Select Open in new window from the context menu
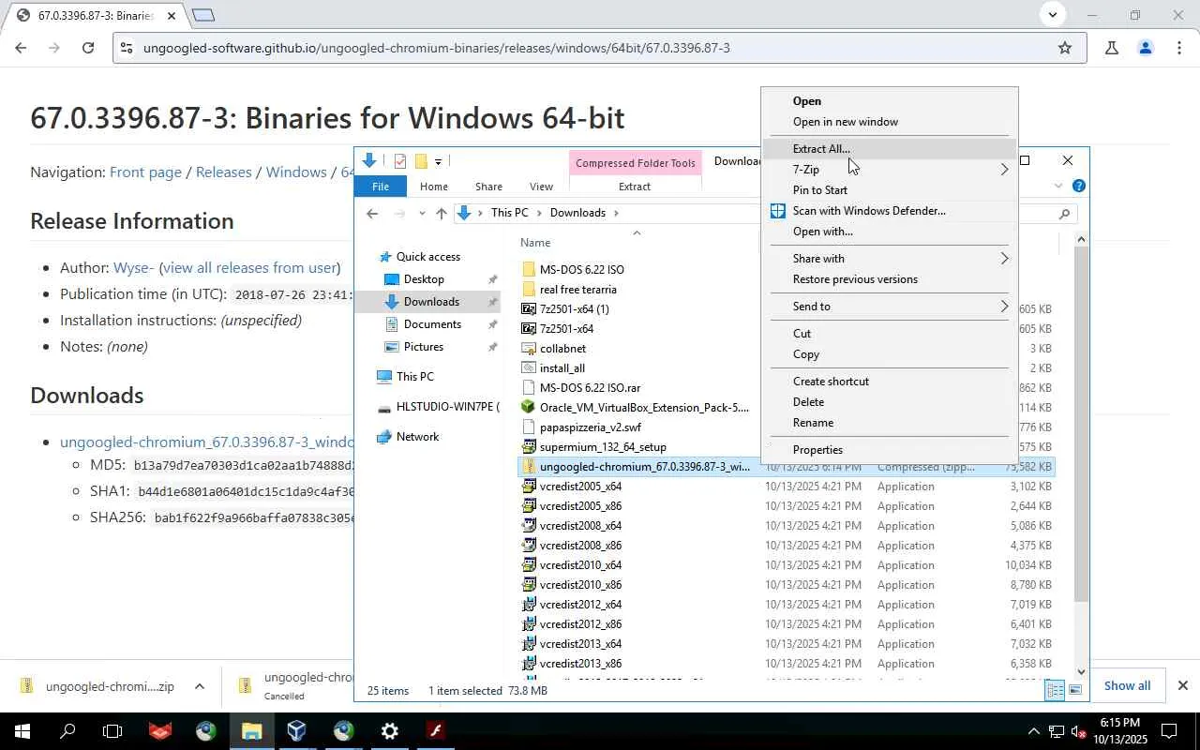 (889, 122)
